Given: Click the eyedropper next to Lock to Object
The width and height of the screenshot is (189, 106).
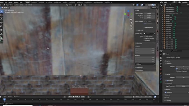Looking at the screenshot, I should point(154,34).
